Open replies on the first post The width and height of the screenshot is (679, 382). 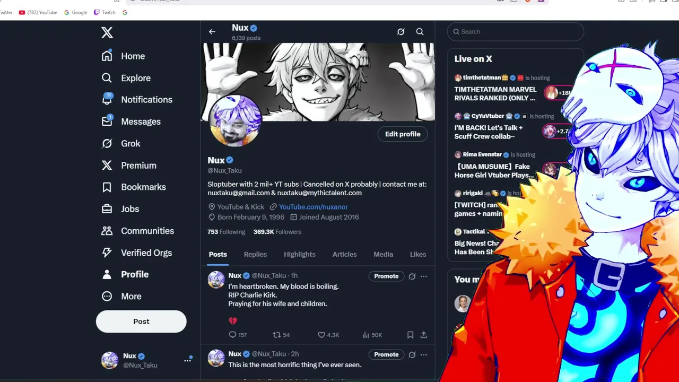click(x=238, y=335)
